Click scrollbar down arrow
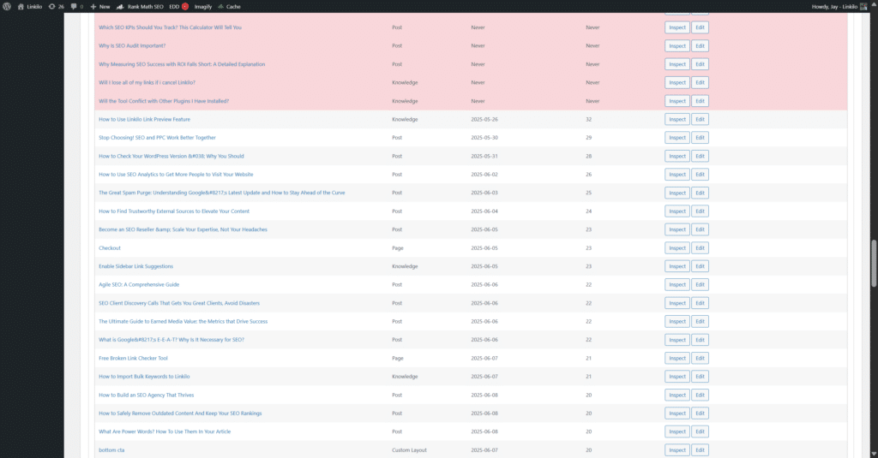The height and width of the screenshot is (458, 878). pos(874,454)
